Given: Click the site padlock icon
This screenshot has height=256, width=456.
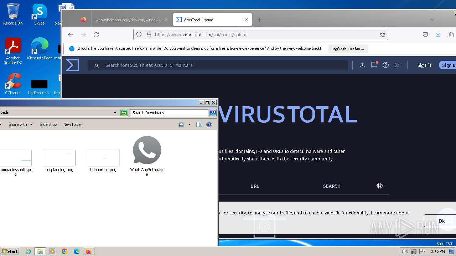Looking at the screenshot, I should 149,34.
